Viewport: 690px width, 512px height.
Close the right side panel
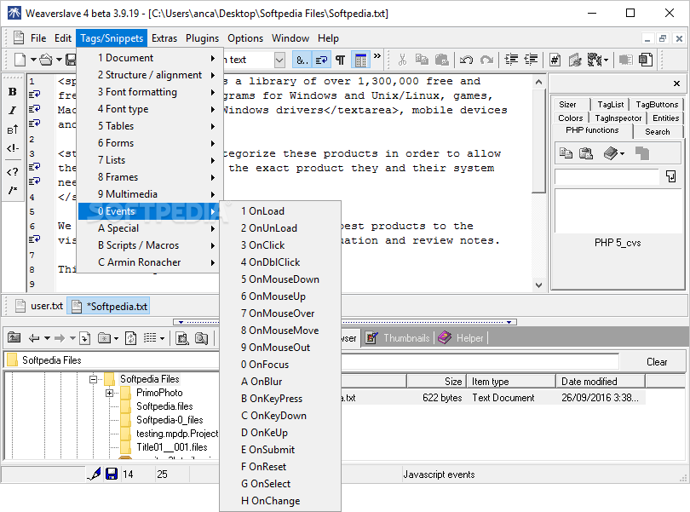pos(677,83)
